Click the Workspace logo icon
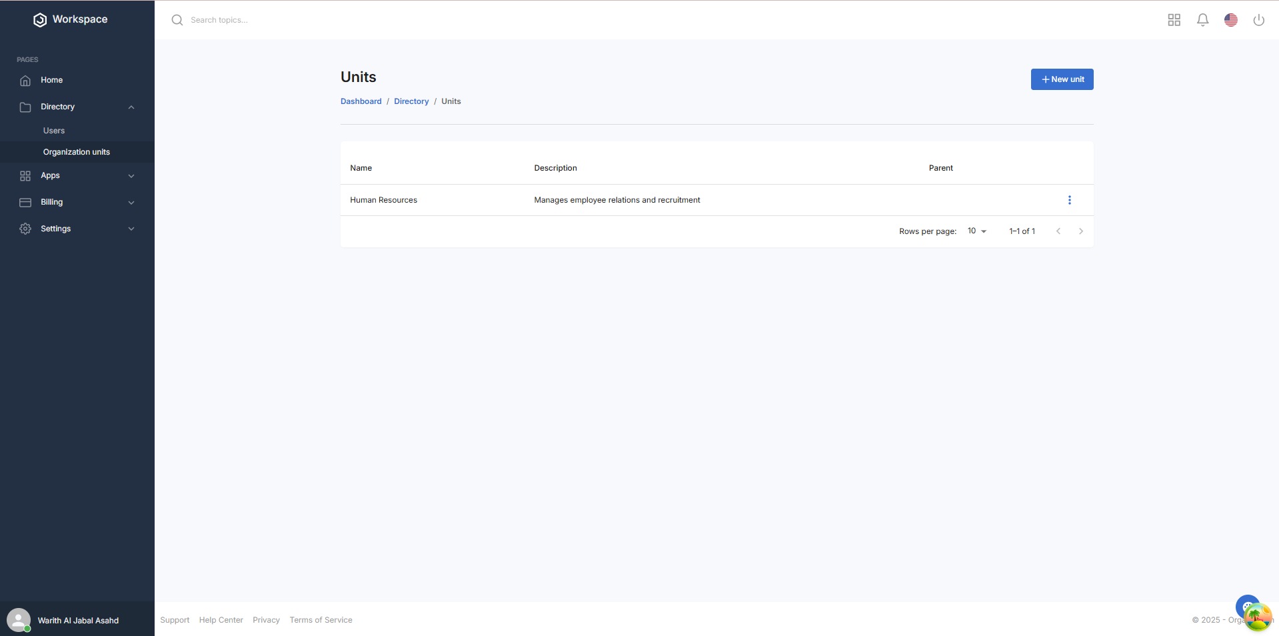The image size is (1279, 636). click(40, 20)
